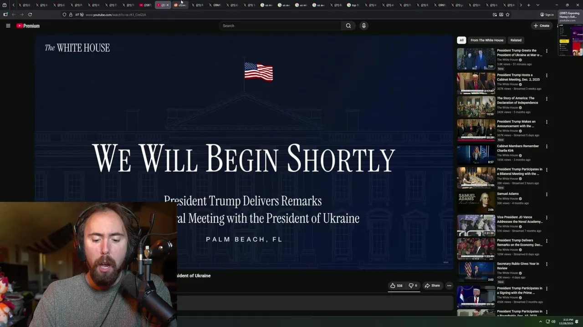Switch to the G9MI browser tab
Screen dimensions: 583x327
click(x=215, y=5)
